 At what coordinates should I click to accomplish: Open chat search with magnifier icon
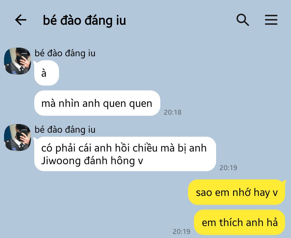(242, 20)
